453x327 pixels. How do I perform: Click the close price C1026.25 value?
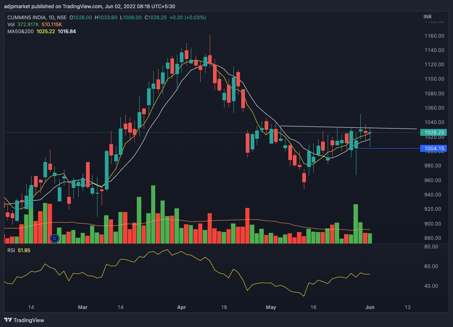pyautogui.click(x=155, y=17)
